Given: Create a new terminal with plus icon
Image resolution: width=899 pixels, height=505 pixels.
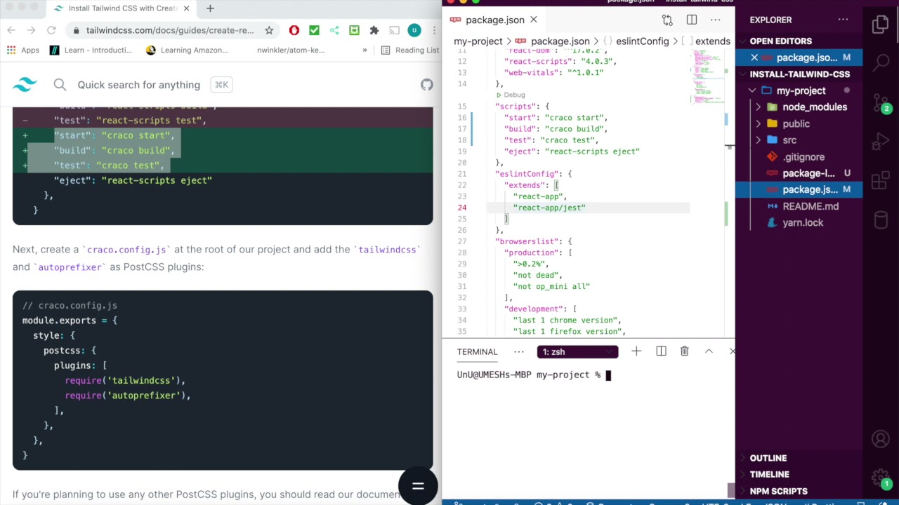Looking at the screenshot, I should (636, 351).
